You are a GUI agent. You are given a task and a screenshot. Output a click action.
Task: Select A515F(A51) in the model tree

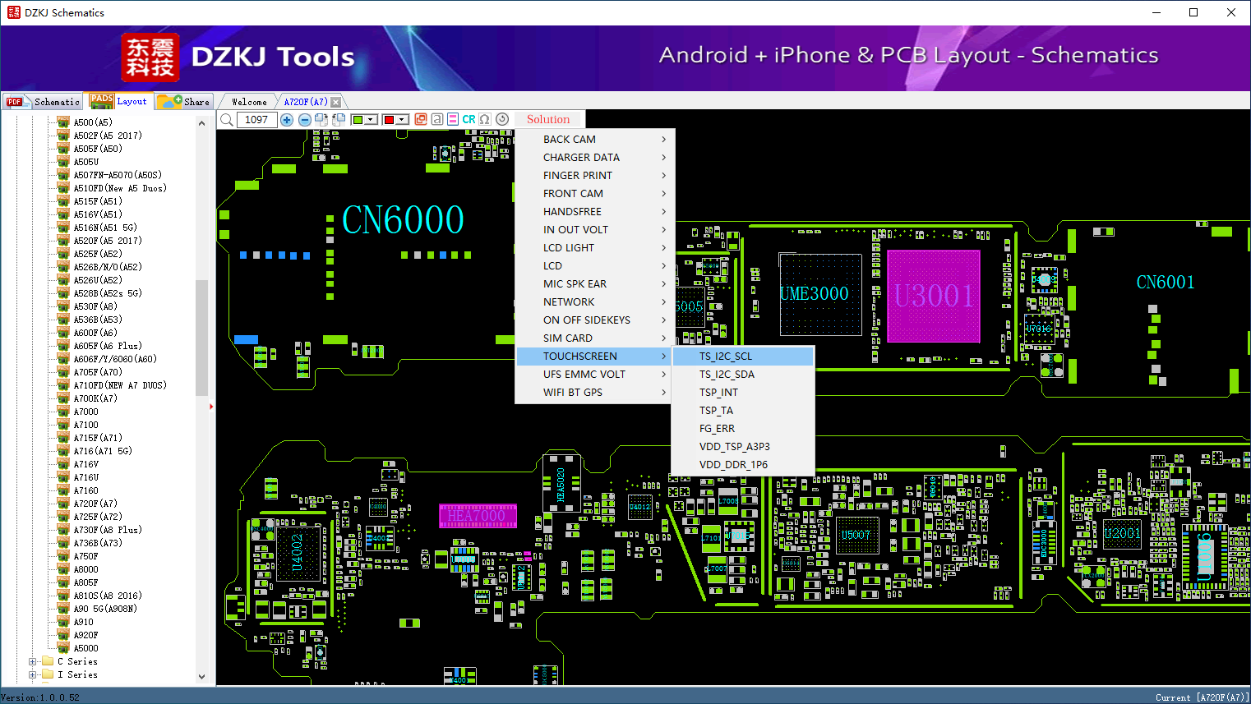coord(98,201)
